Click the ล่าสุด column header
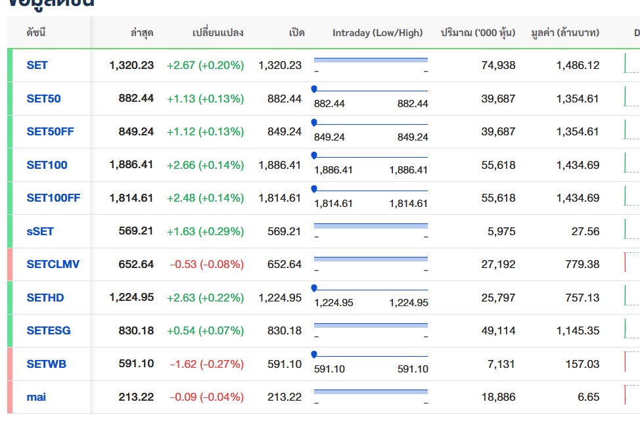 (142, 32)
